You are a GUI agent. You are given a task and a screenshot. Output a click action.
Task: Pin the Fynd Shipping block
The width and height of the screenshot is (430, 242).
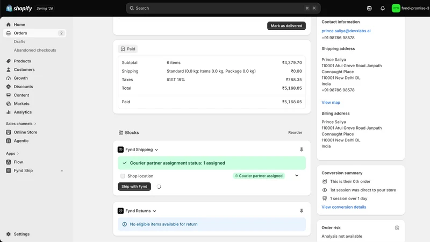tap(302, 150)
